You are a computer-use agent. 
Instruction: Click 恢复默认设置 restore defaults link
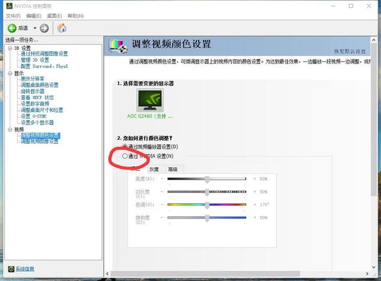(350, 51)
